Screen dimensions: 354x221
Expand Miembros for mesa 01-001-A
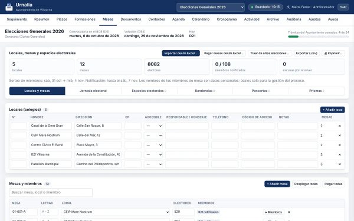(x=273, y=212)
